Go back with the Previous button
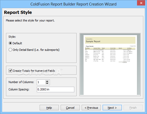The width and height of the screenshot is (147, 114). (x=91, y=108)
